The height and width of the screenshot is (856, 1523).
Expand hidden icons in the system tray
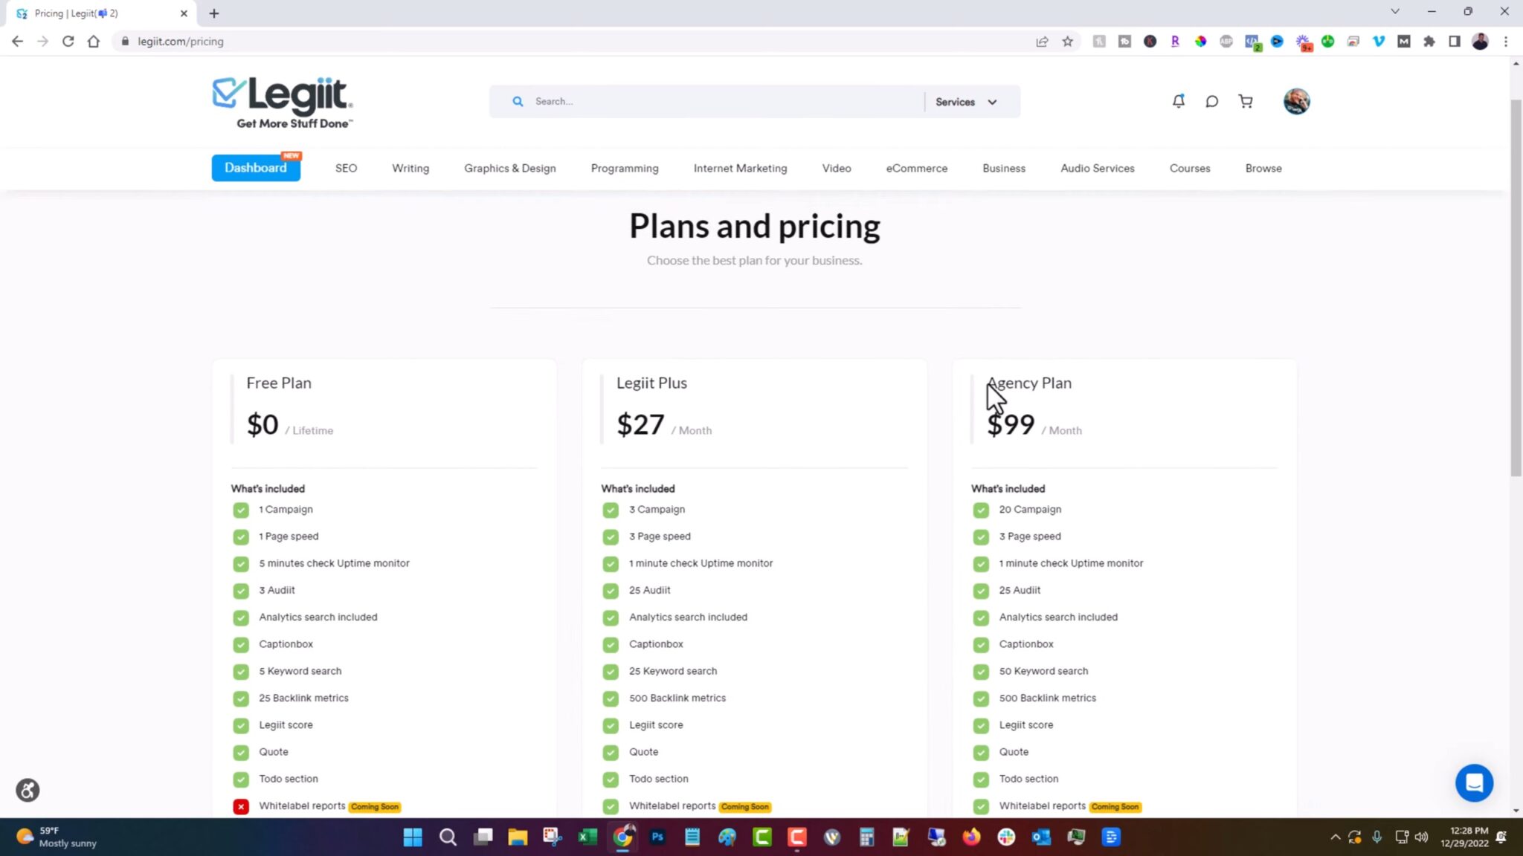click(x=1335, y=837)
